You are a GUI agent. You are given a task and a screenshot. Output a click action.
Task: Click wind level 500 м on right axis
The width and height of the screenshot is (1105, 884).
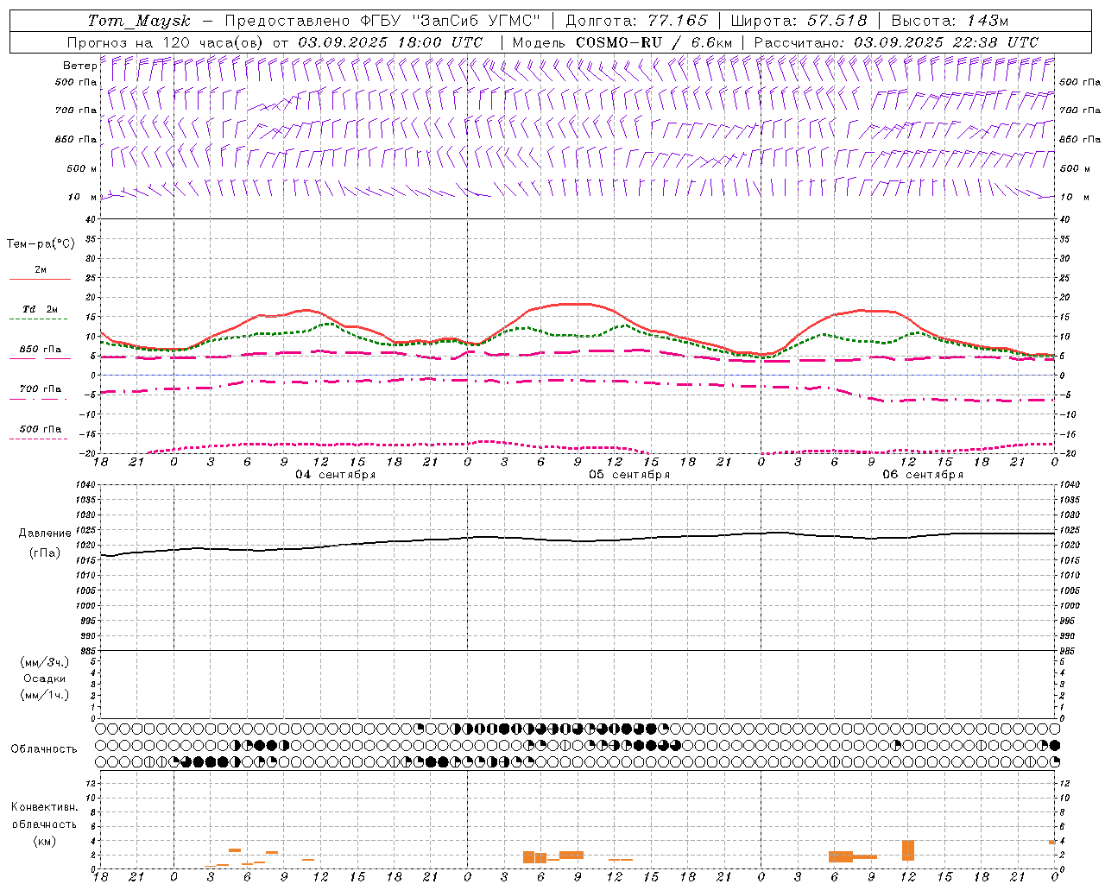(1074, 168)
